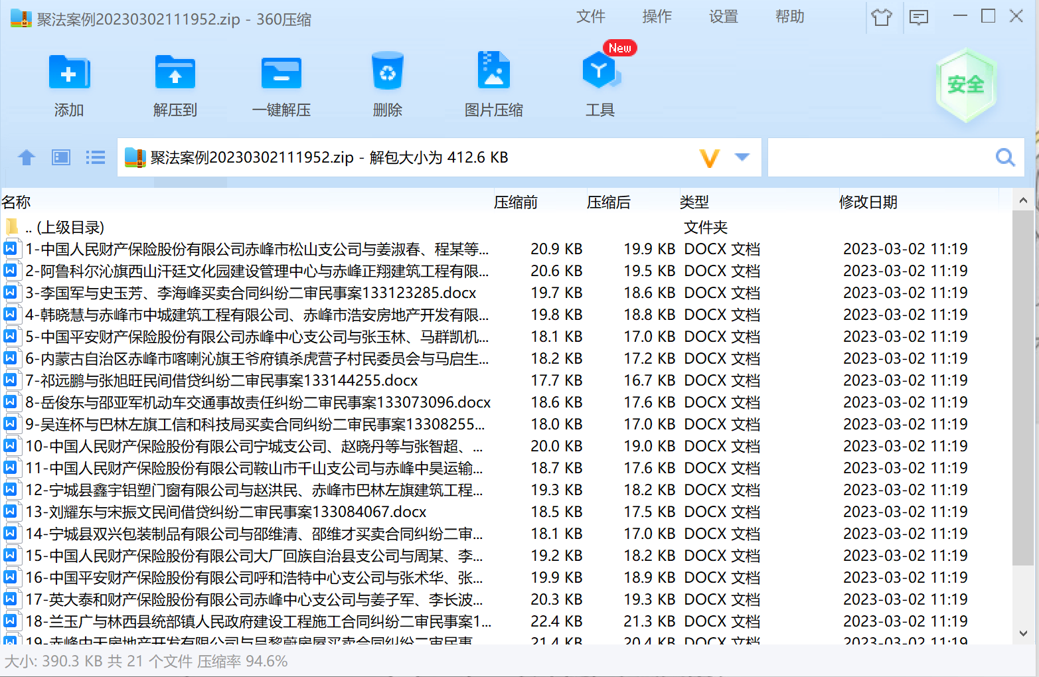
Task: Switch to the thumbnail view icon
Action: (61, 157)
